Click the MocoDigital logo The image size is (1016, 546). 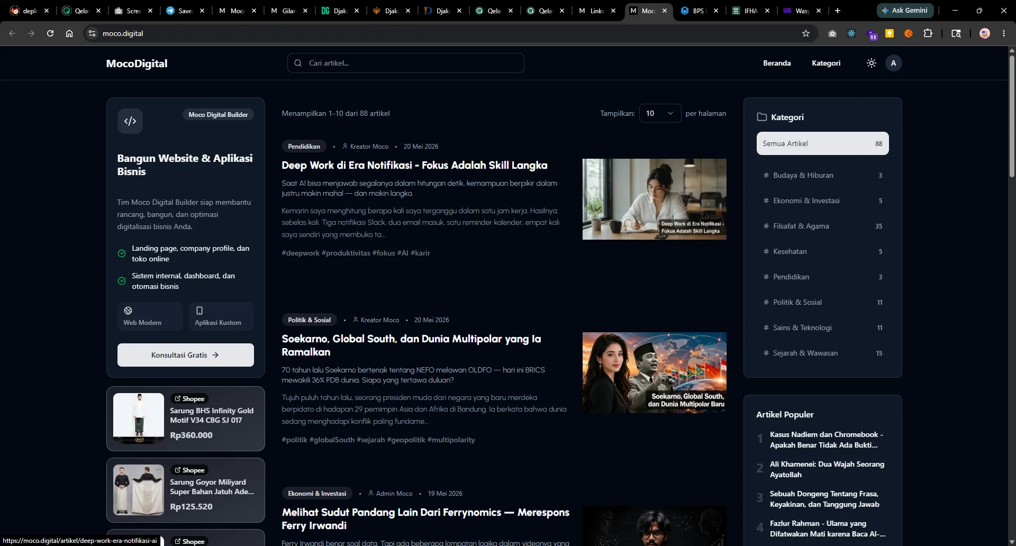pos(137,63)
